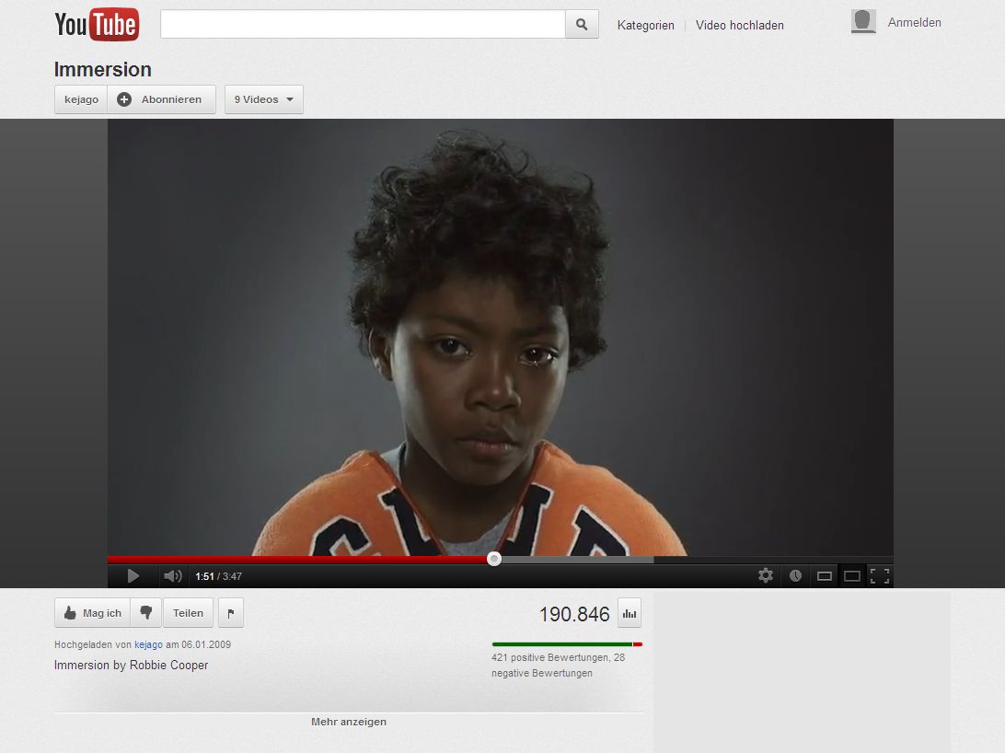Open uploader kejago link in description
The width and height of the screenshot is (1005, 753).
point(149,644)
